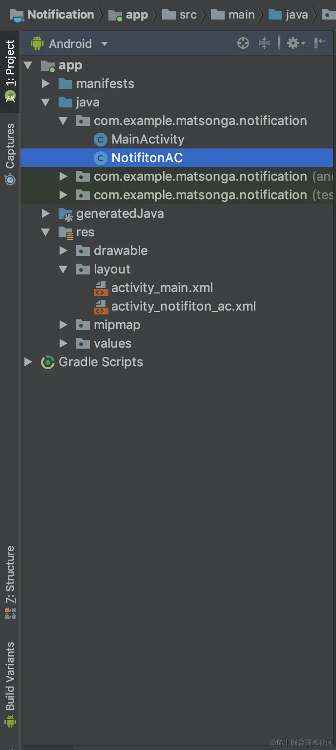The width and height of the screenshot is (336, 750).
Task: Select the generatedJava label
Action: (x=120, y=213)
